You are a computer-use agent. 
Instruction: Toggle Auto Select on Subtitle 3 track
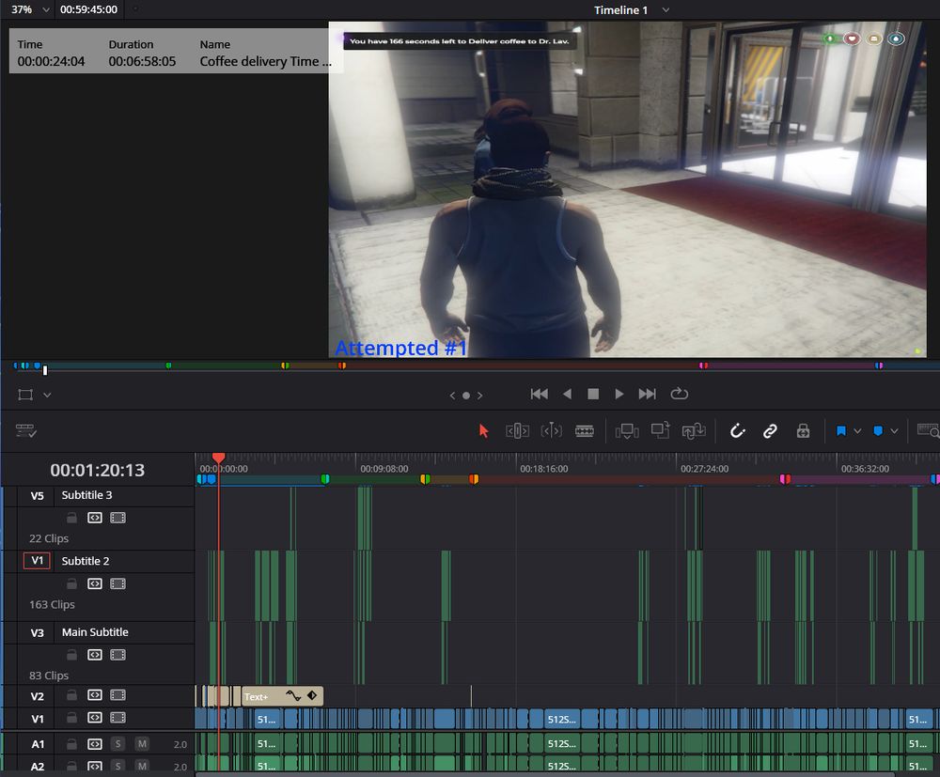(x=95, y=518)
